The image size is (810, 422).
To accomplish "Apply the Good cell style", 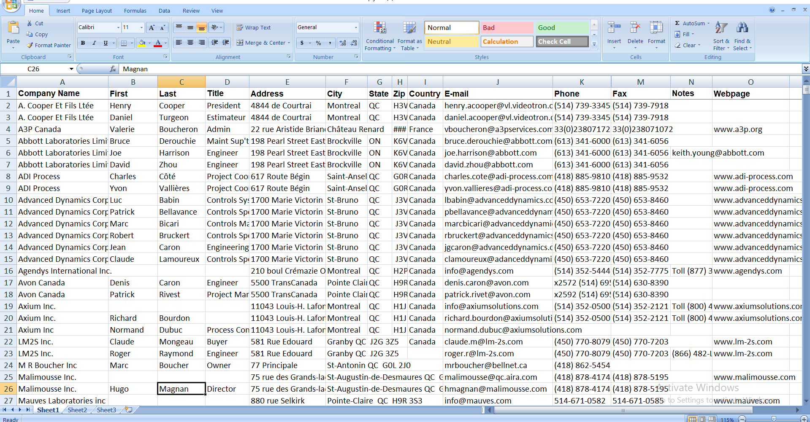I will (561, 27).
